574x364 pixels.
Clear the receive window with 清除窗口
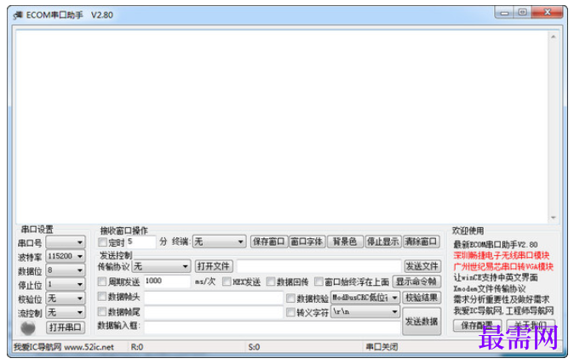(x=421, y=242)
